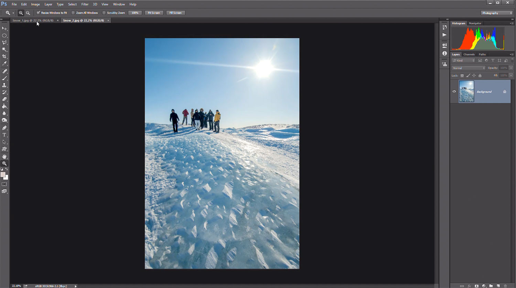Select the Crop tool
This screenshot has width=516, height=288.
tap(4, 56)
